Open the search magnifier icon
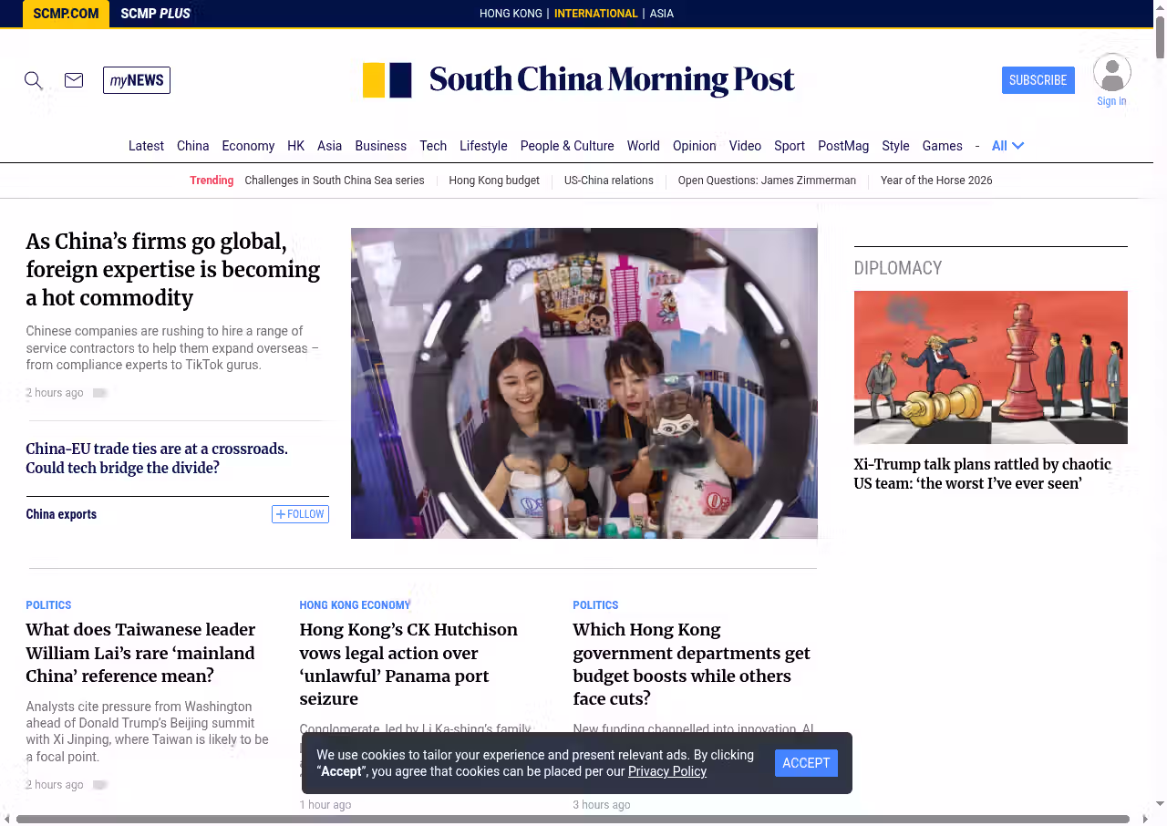This screenshot has width=1167, height=826. pos(34,80)
